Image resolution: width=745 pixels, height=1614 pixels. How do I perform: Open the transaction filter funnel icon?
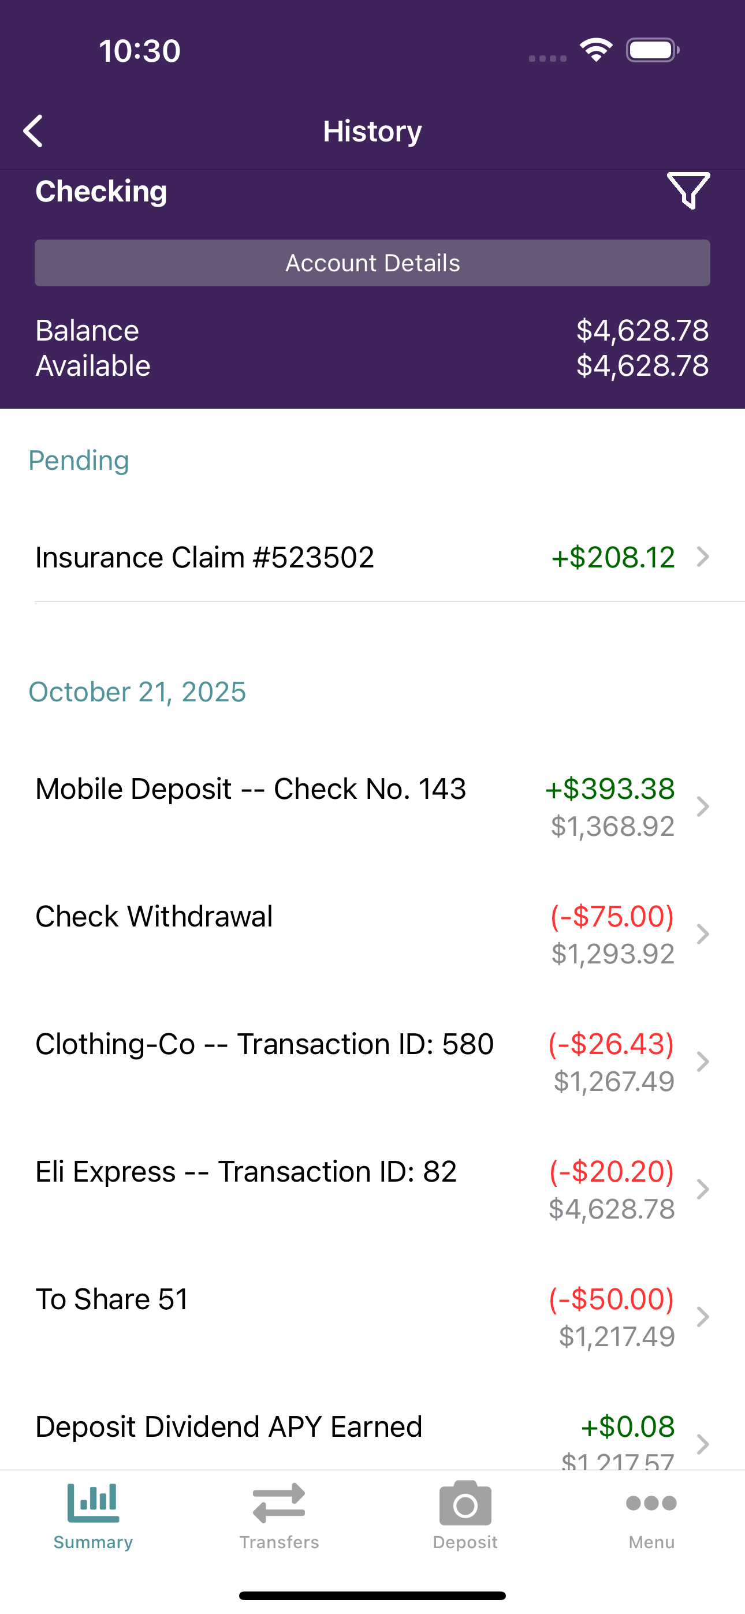tap(688, 190)
